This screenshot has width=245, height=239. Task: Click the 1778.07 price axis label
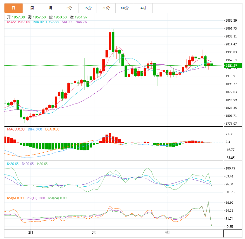[231, 124]
